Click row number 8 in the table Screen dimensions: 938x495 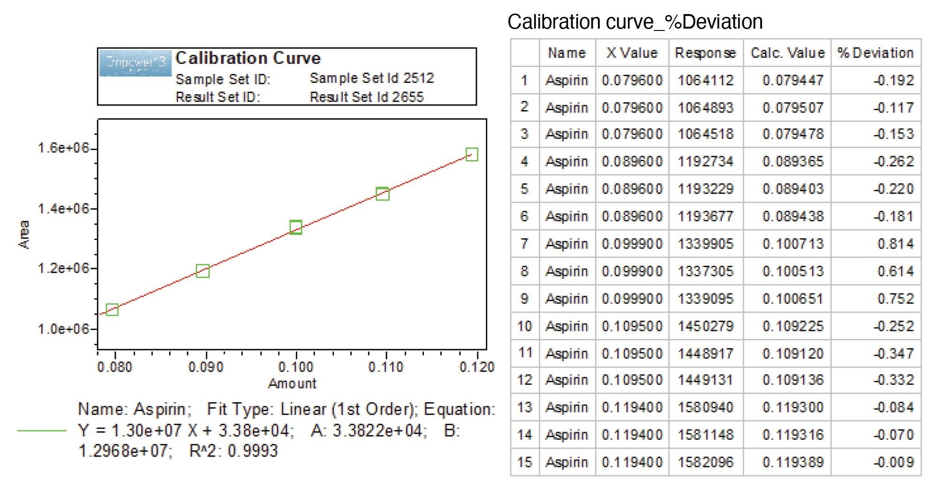coord(524,271)
